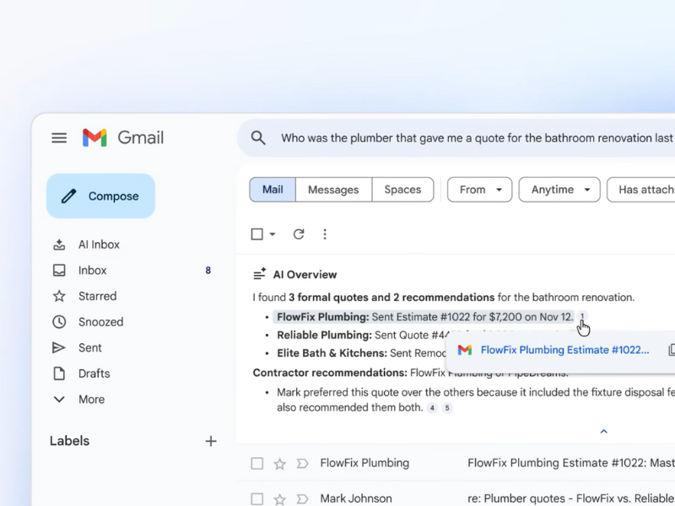Add a new label with plus icon

211,441
